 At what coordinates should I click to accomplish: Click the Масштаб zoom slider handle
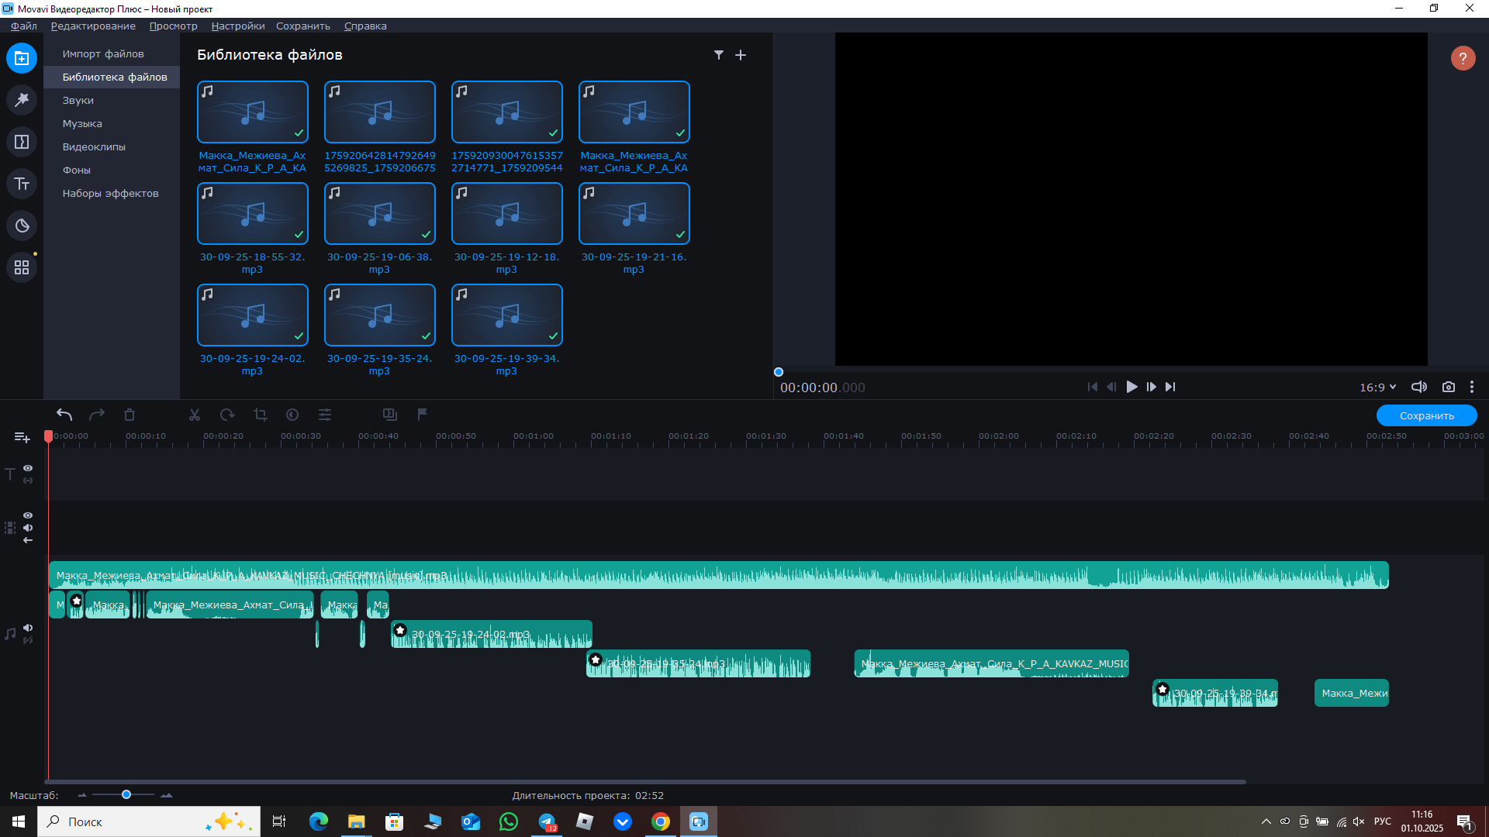[126, 794]
